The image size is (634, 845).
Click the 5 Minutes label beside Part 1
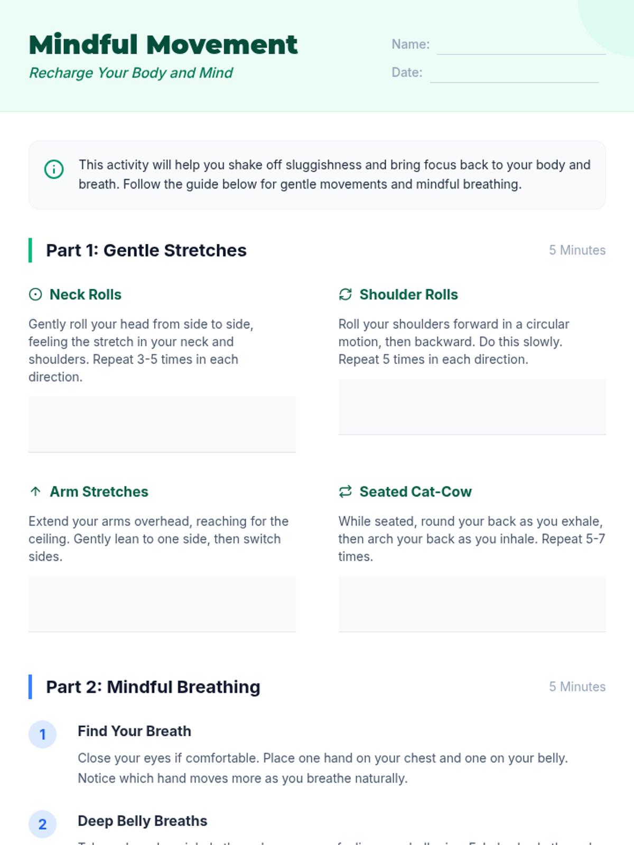[x=577, y=250]
